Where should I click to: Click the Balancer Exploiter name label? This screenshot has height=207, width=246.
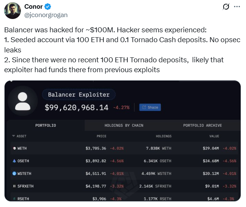coord(79,95)
